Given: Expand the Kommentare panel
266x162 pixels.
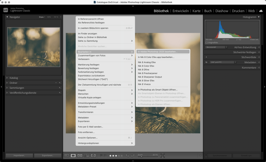Looking at the screenshot, I should 259,68.
